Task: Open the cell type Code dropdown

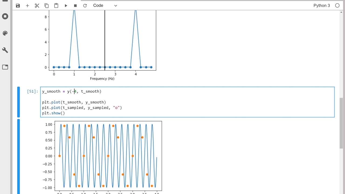Action: 105,5
